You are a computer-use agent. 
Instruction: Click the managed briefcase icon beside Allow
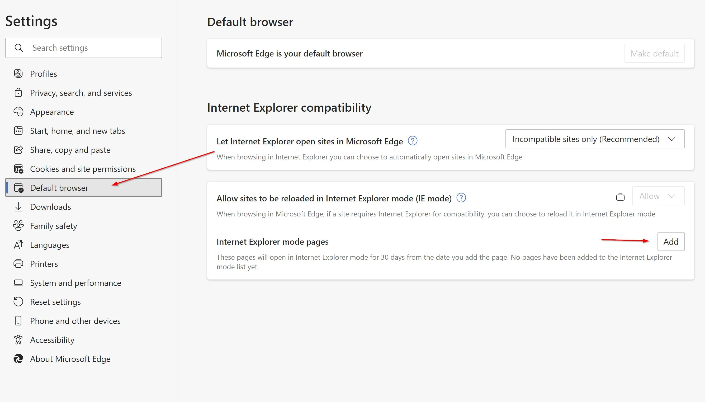point(620,197)
